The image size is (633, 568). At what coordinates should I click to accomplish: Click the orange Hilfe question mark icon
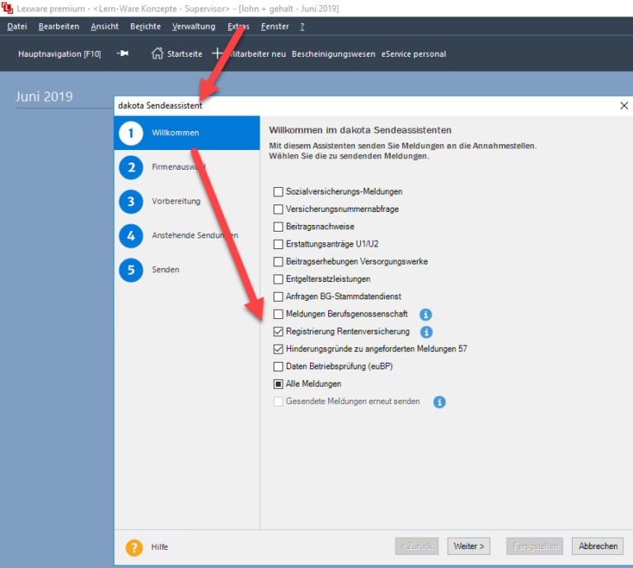click(x=134, y=547)
